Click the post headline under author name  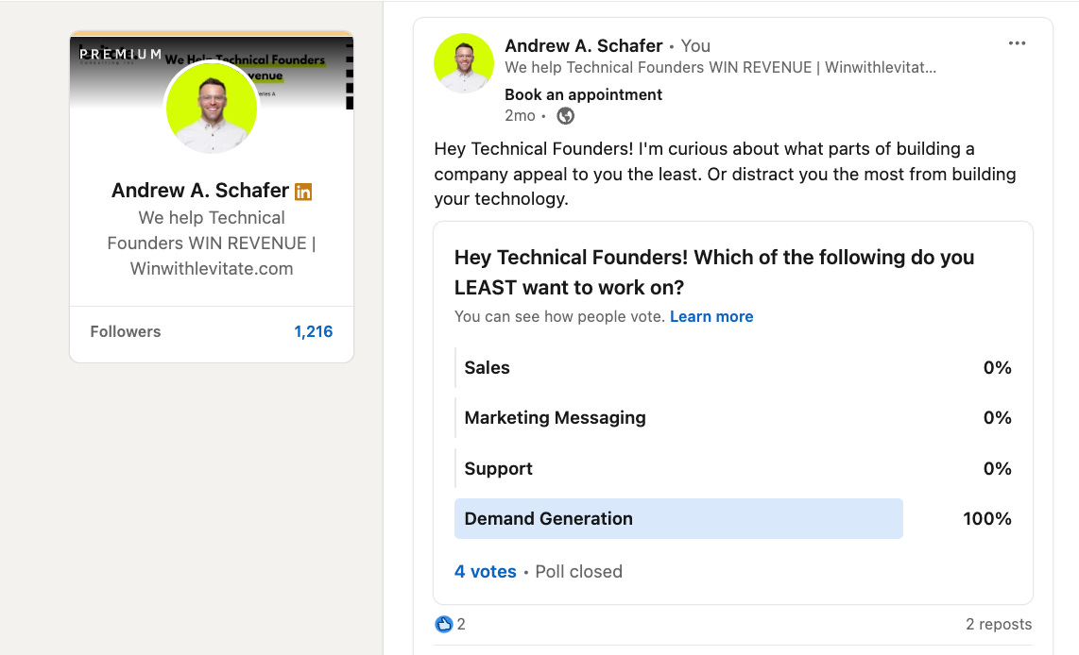click(x=720, y=68)
